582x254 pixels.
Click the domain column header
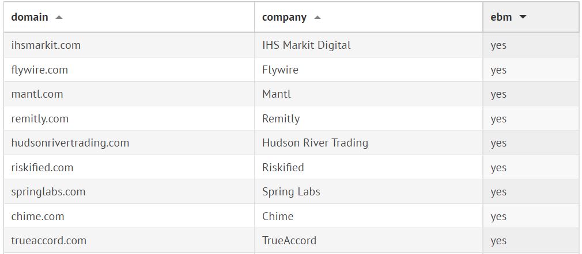(30, 17)
